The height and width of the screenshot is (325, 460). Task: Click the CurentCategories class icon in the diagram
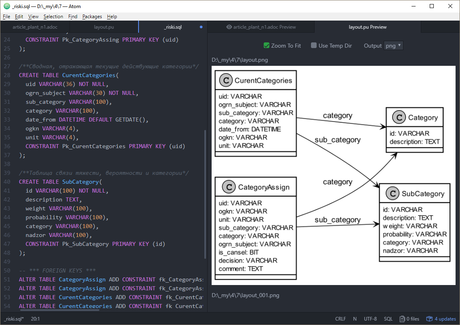(226, 80)
